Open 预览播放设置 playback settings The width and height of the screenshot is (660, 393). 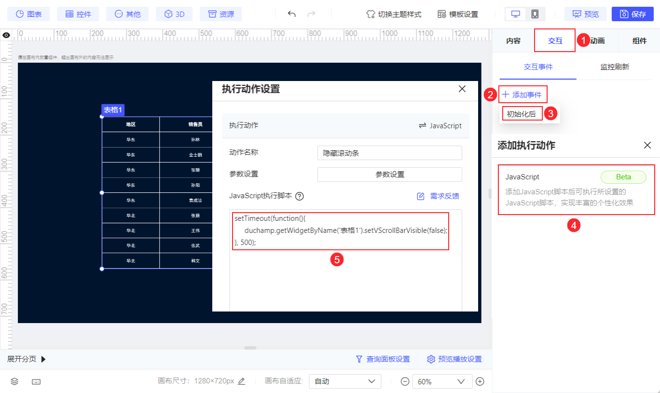tap(454, 359)
